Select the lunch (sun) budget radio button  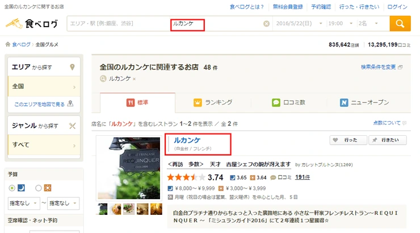click(x=38, y=188)
